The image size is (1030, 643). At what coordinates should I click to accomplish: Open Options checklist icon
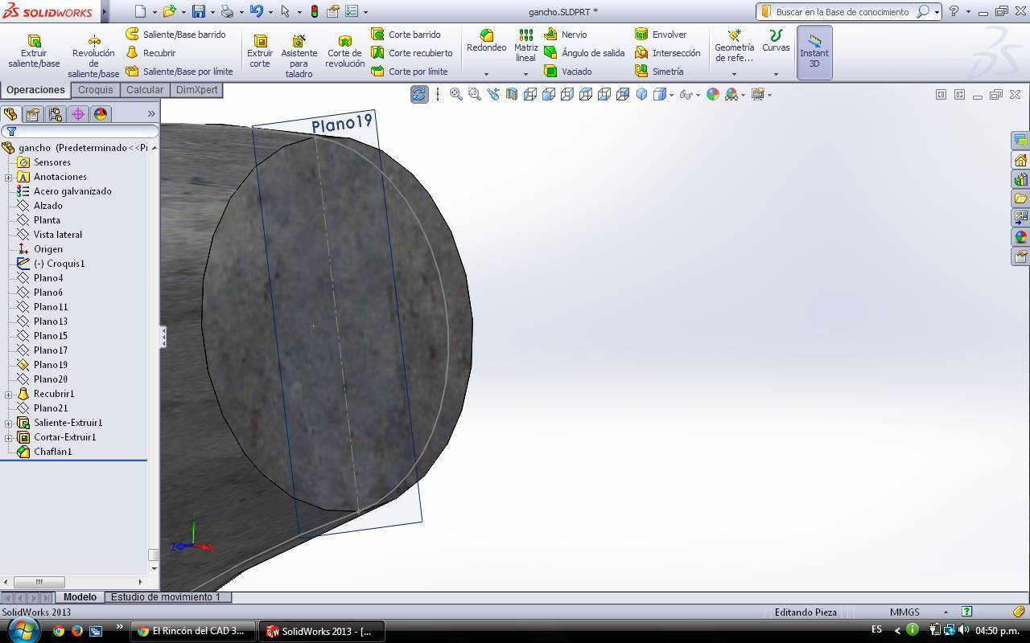pyautogui.click(x=352, y=11)
